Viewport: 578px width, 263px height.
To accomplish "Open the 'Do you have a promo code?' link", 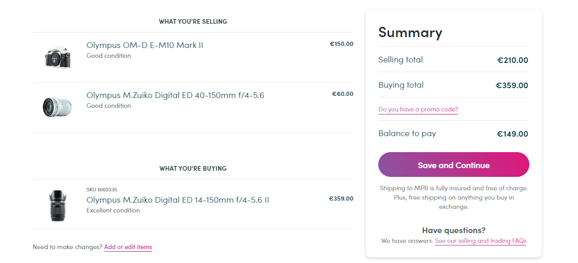I will (418, 109).
